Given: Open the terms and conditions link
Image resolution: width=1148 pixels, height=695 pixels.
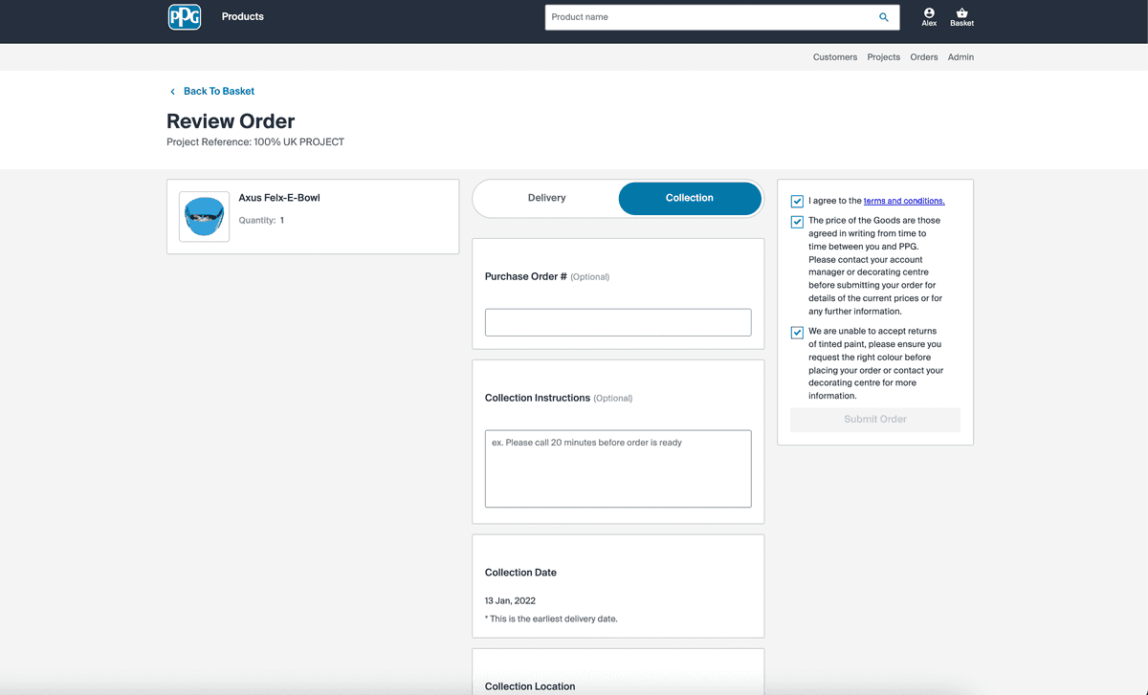Looking at the screenshot, I should click(x=904, y=201).
